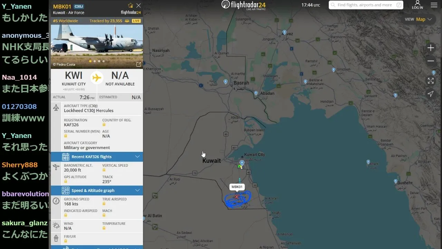Screen dimensions: 442x249
Task: Click lock icon under Temperature
Action: tap(104, 228)
